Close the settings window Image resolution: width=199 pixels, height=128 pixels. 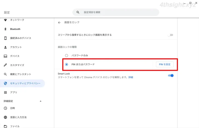[x=196, y=3]
